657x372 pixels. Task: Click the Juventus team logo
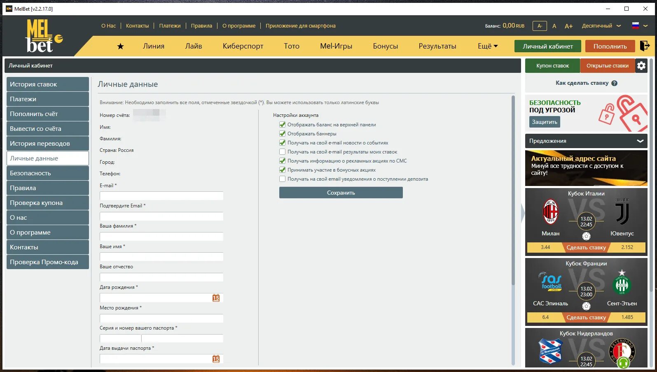622,212
